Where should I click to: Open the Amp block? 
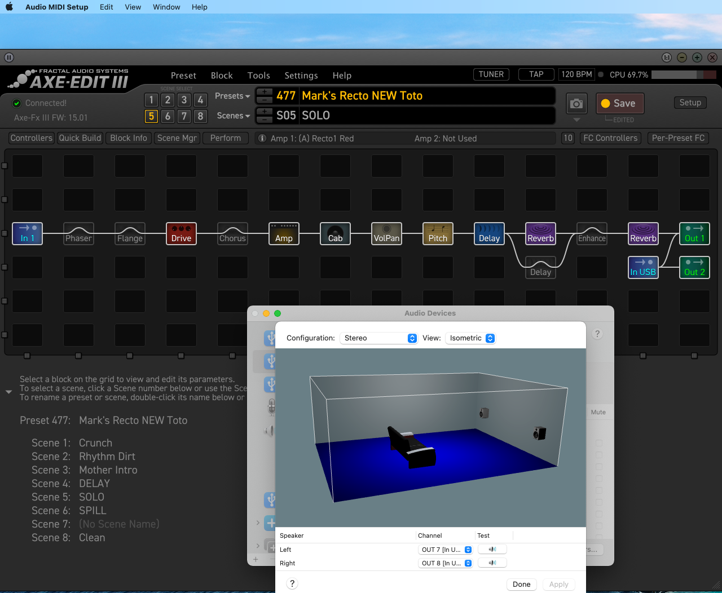(284, 233)
